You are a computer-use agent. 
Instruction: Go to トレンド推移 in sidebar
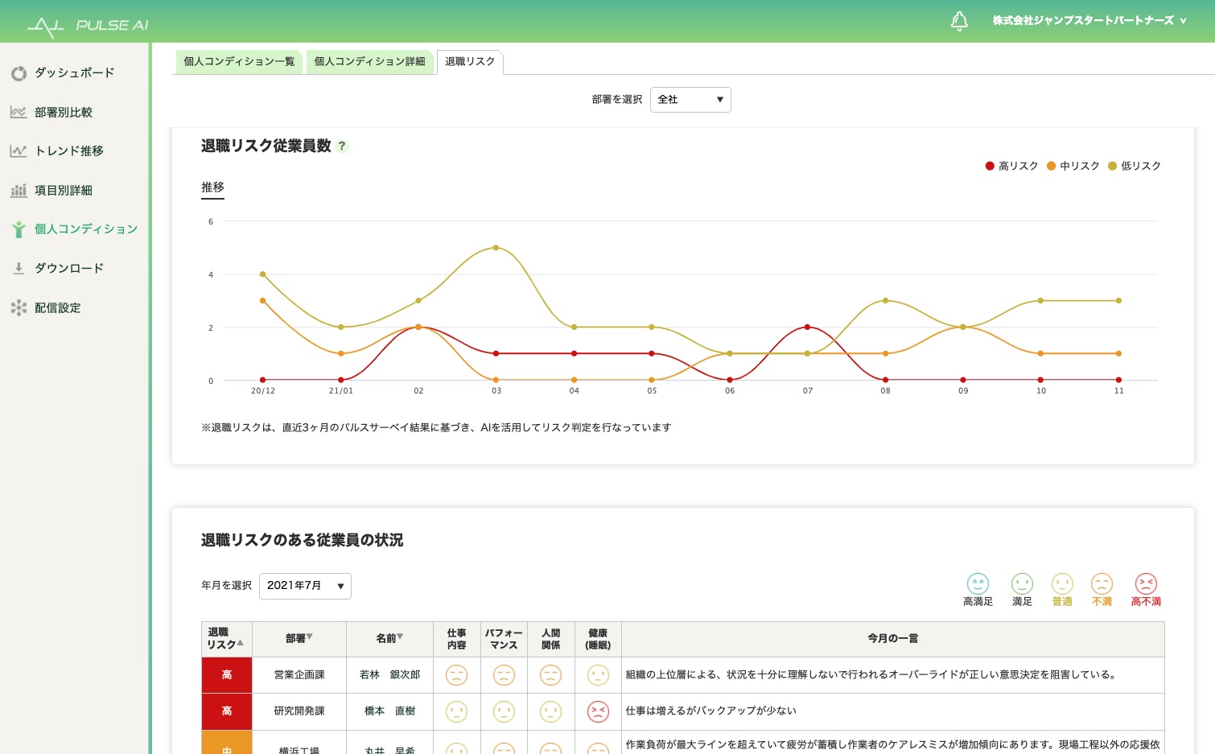[68, 151]
